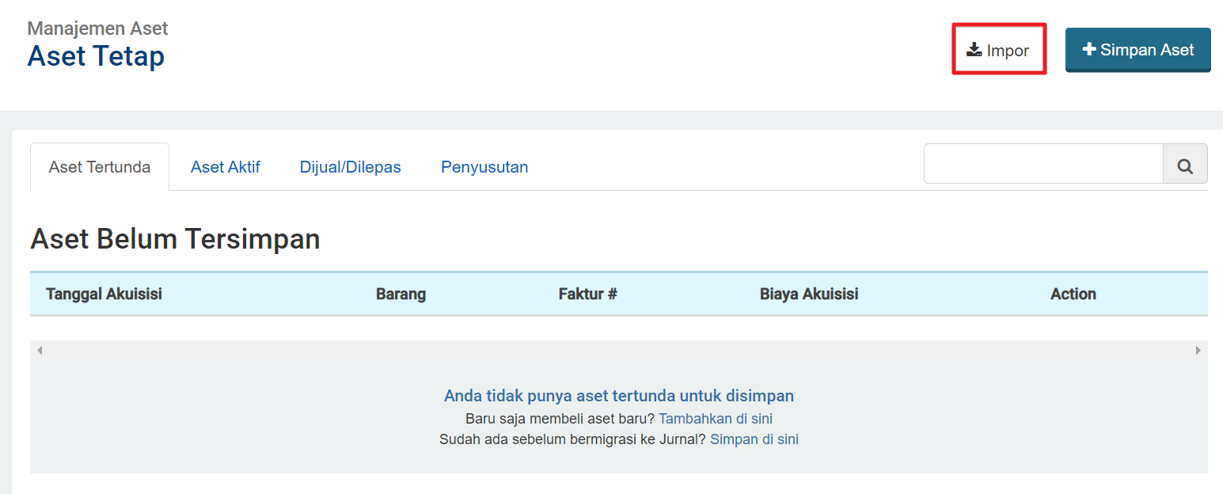The width and height of the screenshot is (1223, 494).
Task: Open the Manajemen Aset breadcrumb
Action: (97, 28)
